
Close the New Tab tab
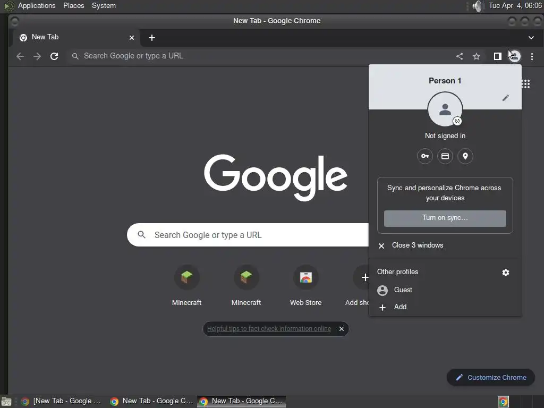[x=132, y=38]
